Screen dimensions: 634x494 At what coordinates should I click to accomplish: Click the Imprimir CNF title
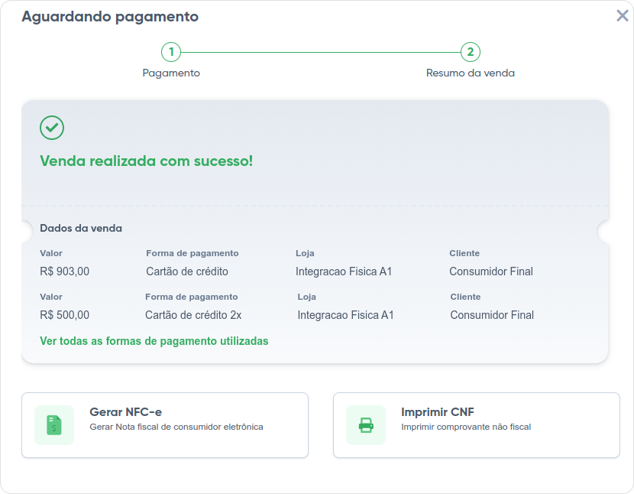pyautogui.click(x=438, y=412)
